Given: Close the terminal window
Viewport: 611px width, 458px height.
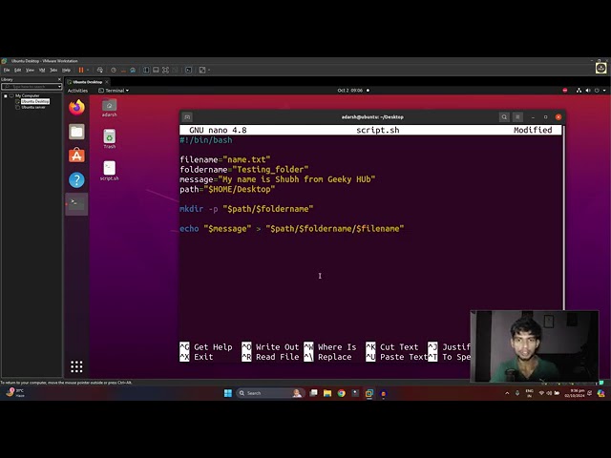Looking at the screenshot, I should [x=558, y=116].
